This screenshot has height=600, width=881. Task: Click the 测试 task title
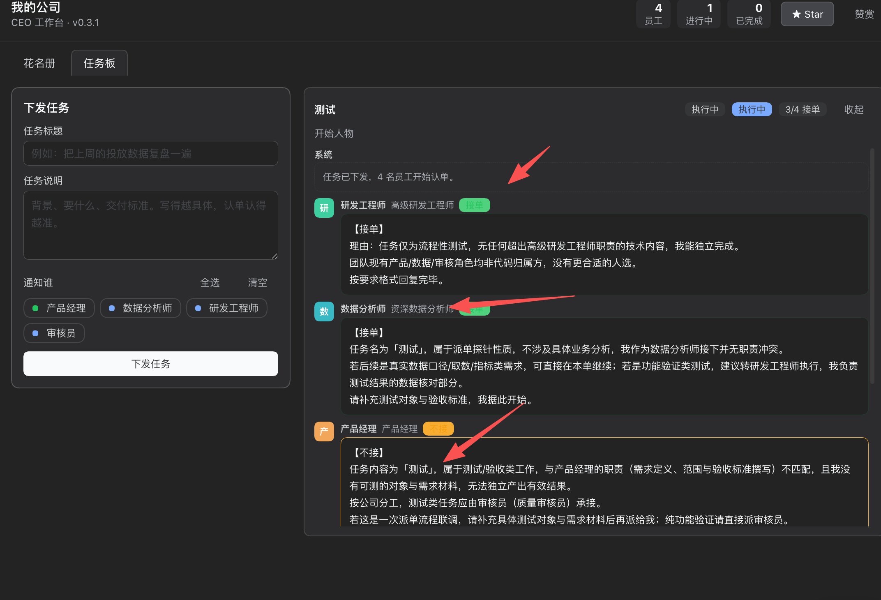click(325, 109)
